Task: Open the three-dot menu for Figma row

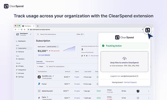Action: [x=149, y=98]
